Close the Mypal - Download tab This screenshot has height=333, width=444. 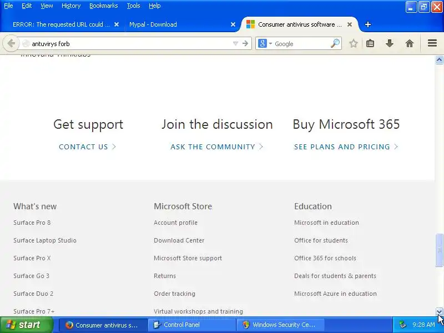233,24
